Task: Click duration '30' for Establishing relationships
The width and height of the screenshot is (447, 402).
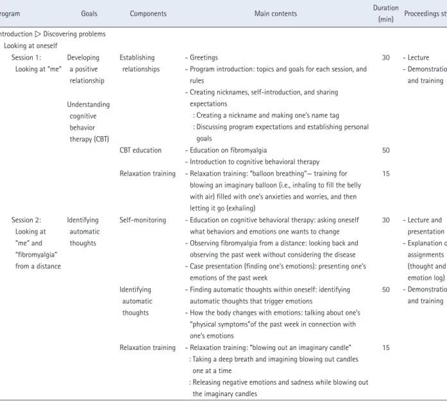Action: click(385, 58)
